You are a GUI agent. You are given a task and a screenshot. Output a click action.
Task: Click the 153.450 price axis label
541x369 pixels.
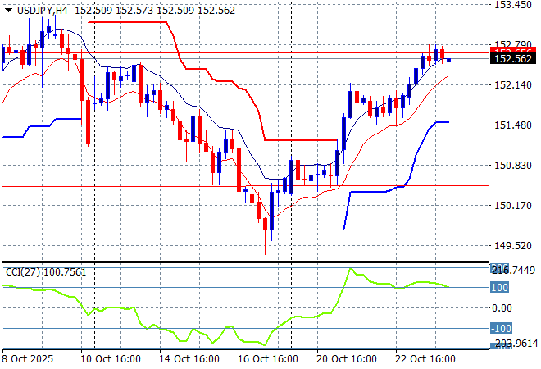(513, 5)
